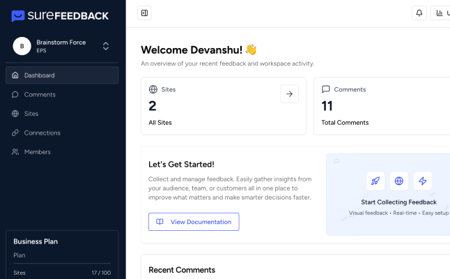Go to Comments in the sidebar
Image resolution: width=450 pixels, height=279 pixels.
pos(40,94)
